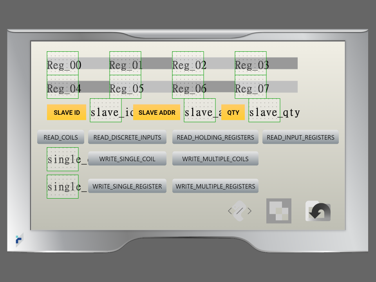Select the Reg_03 register field
Viewport: 376px width, 282px height.
[x=251, y=63]
